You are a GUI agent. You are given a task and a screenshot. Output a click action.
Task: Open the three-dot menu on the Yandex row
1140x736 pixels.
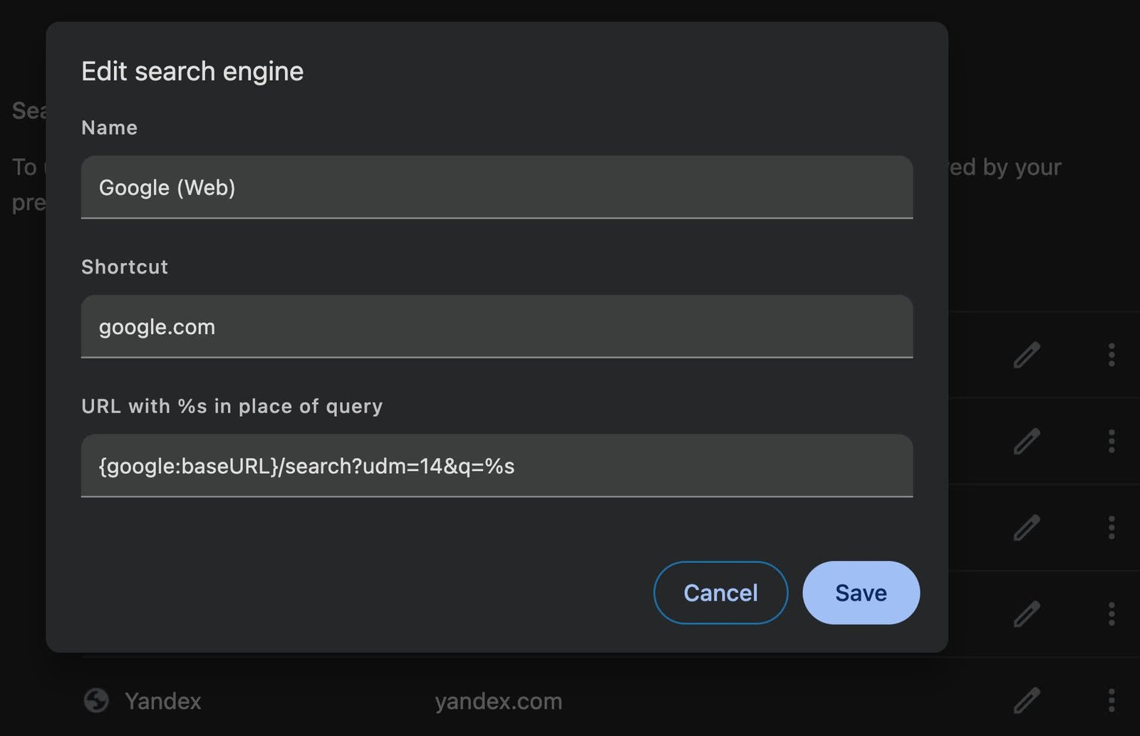click(1111, 702)
